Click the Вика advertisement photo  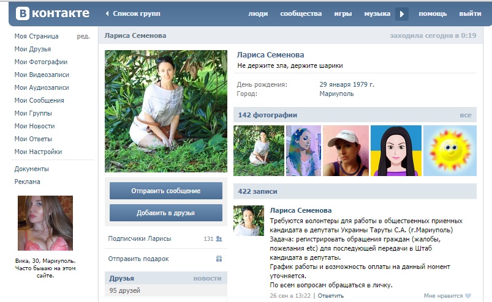pyautogui.click(x=45, y=223)
